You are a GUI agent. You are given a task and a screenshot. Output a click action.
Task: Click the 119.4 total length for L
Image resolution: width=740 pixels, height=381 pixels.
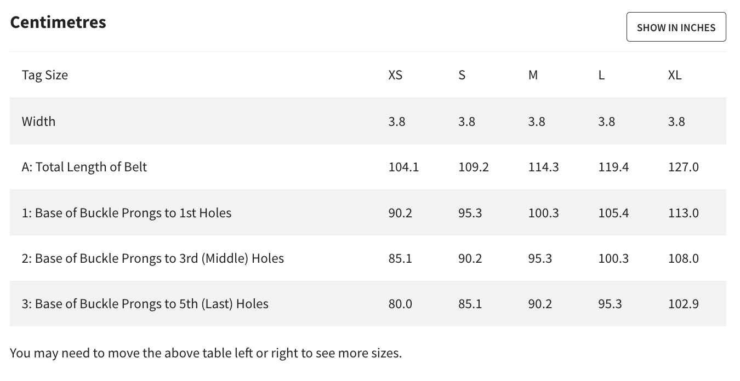[x=613, y=167]
